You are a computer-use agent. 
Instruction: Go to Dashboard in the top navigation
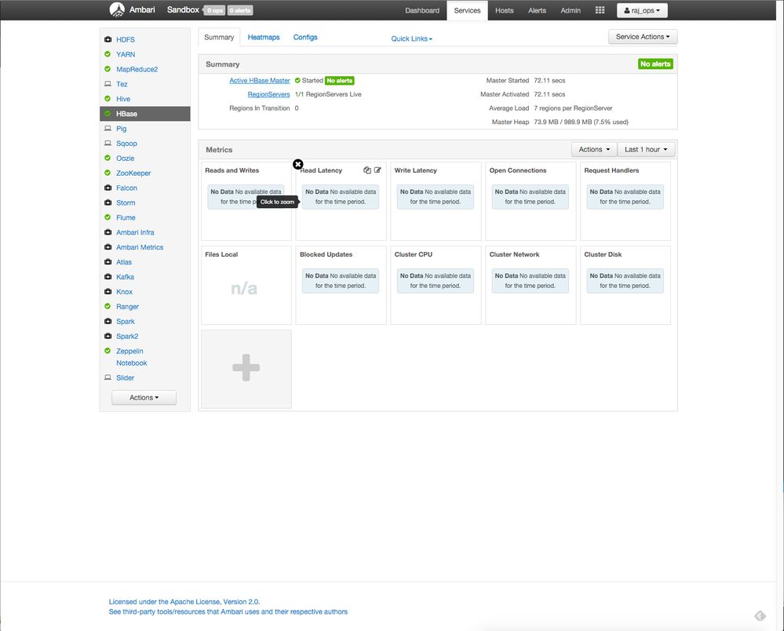[x=422, y=10]
